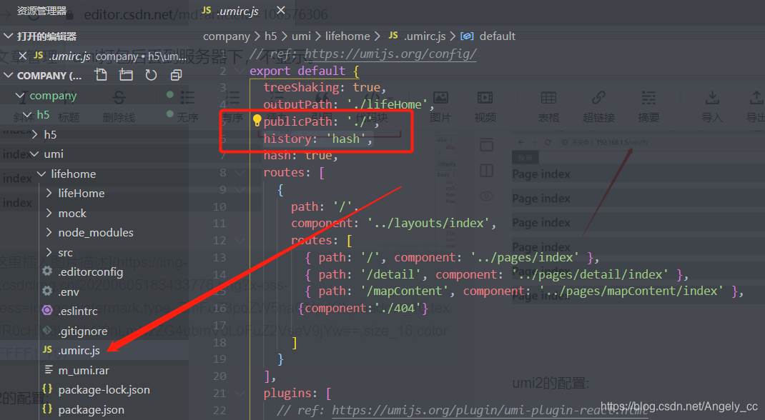Close .umirc.js in the open editors list

(22, 56)
